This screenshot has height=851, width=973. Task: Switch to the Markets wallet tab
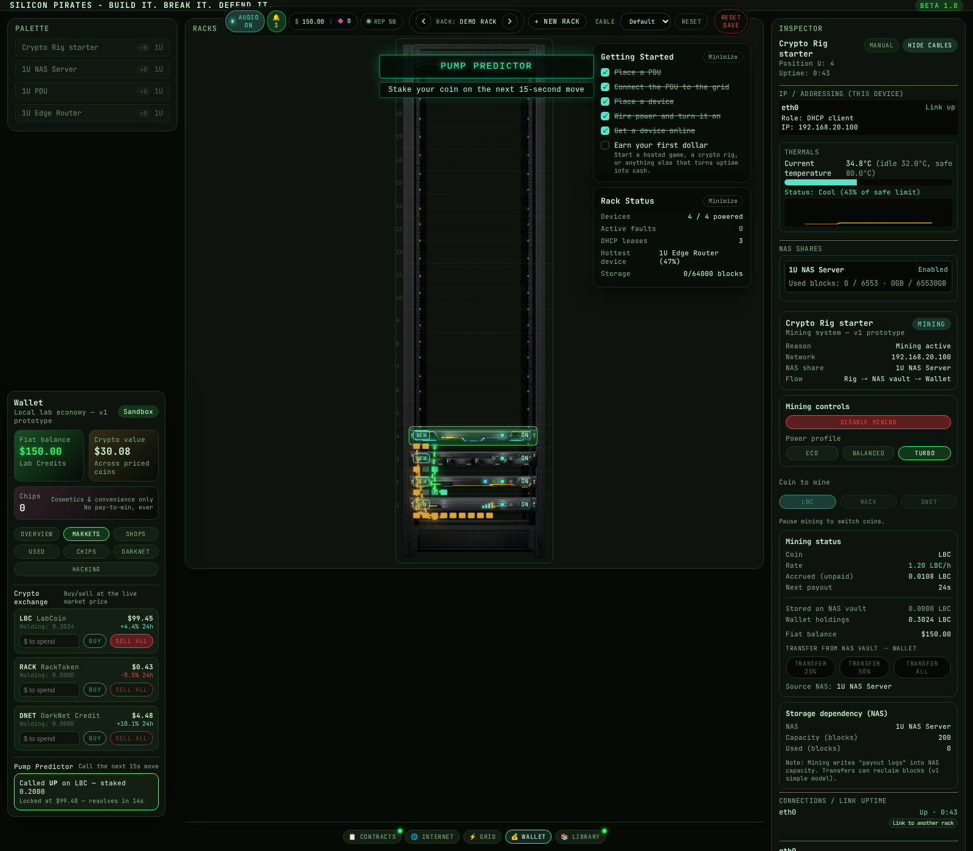click(86, 534)
